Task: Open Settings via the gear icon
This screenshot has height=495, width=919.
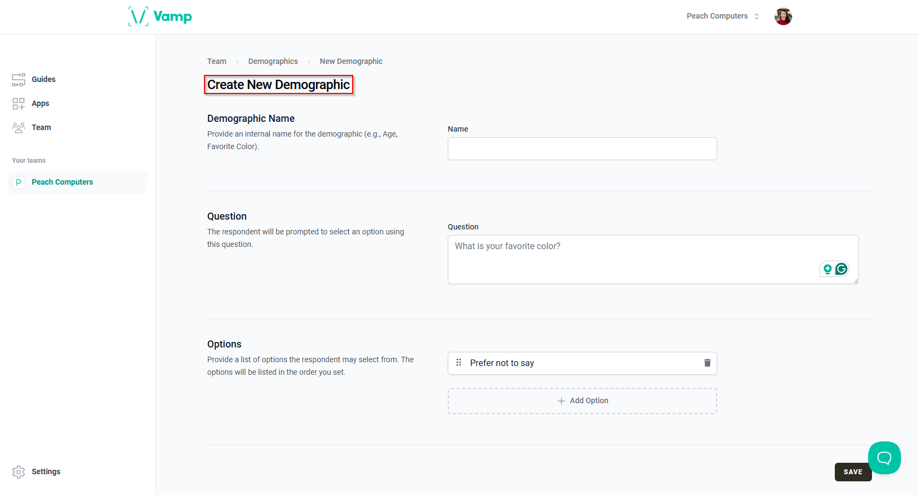Action: tap(18, 472)
